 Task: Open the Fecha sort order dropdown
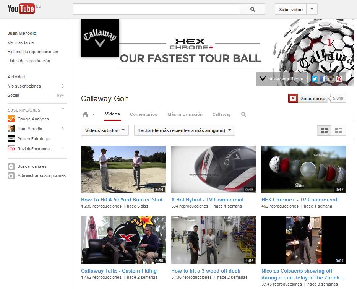pyautogui.click(x=185, y=130)
